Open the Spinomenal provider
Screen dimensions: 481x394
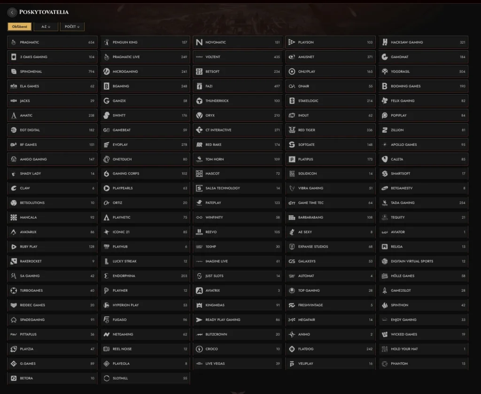tap(52, 71)
